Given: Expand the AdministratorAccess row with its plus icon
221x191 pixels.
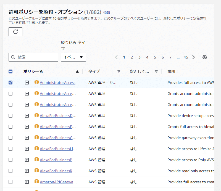Looking at the screenshot, I should (27, 83).
